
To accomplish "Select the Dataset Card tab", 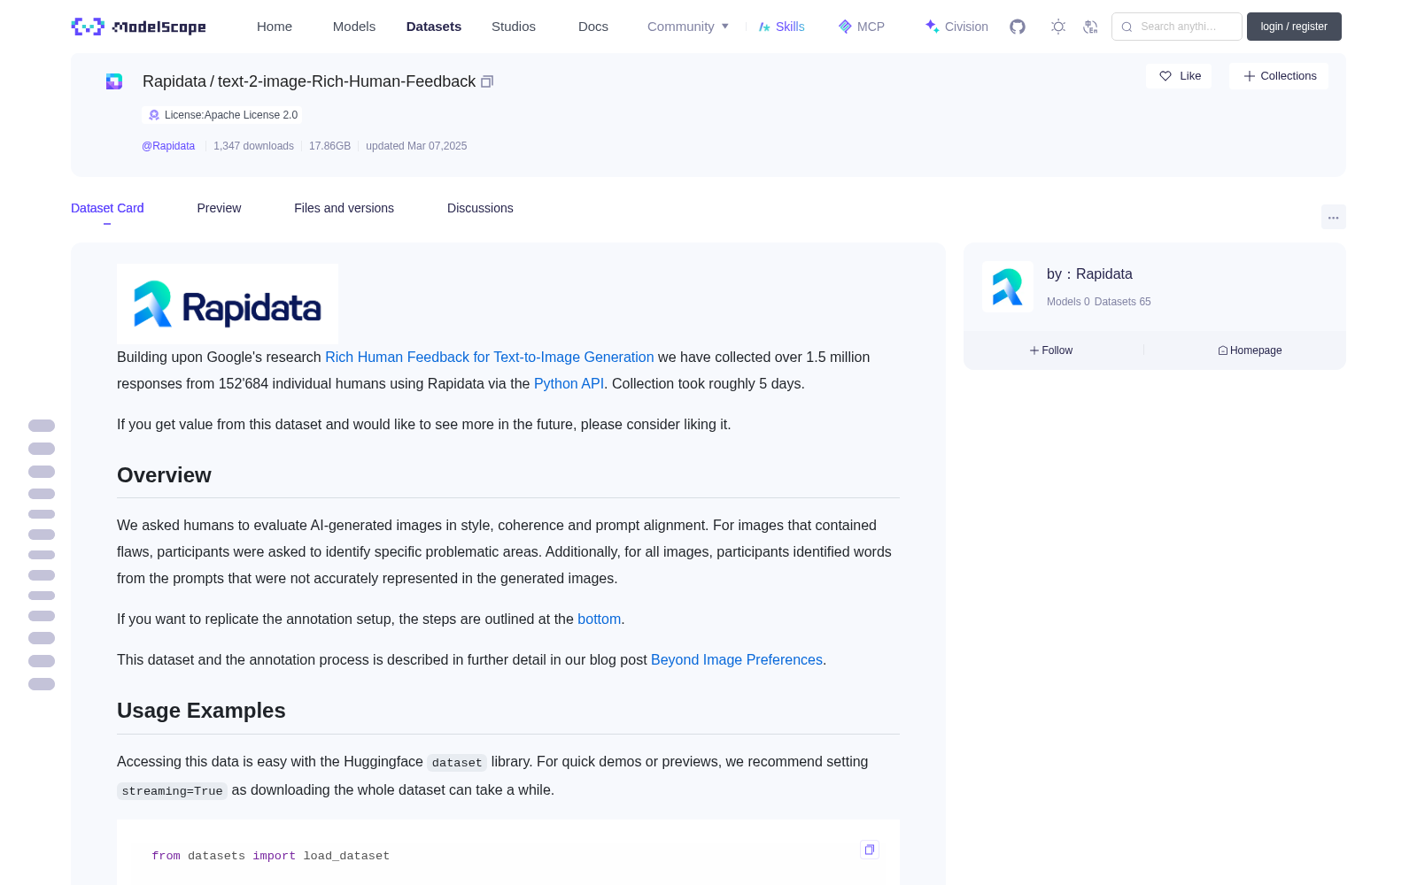I will coord(107,208).
